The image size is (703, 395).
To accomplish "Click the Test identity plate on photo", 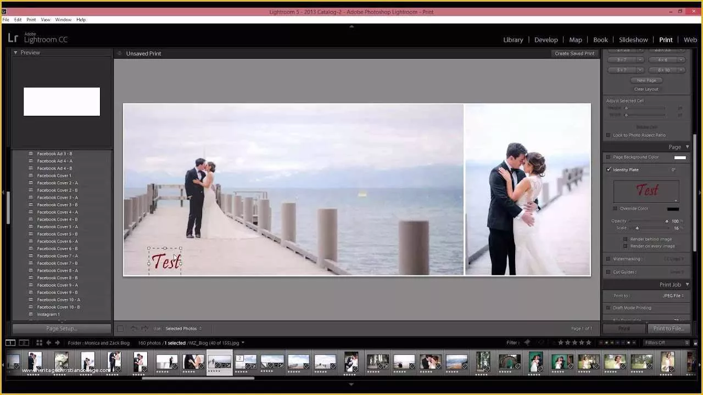I will click(165, 261).
